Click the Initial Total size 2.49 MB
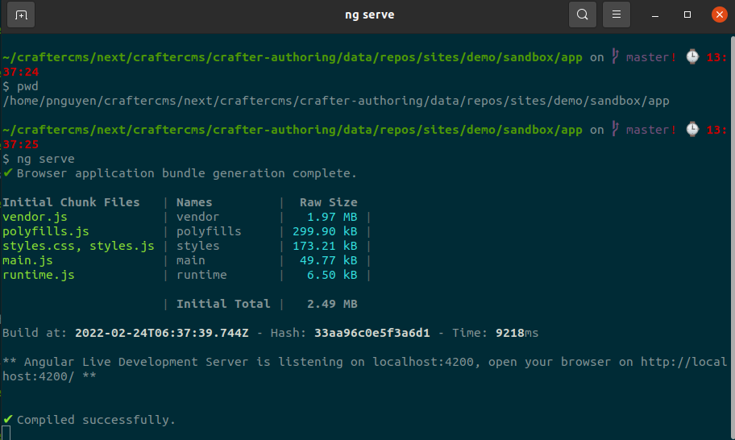This screenshot has height=440, width=735. click(331, 304)
